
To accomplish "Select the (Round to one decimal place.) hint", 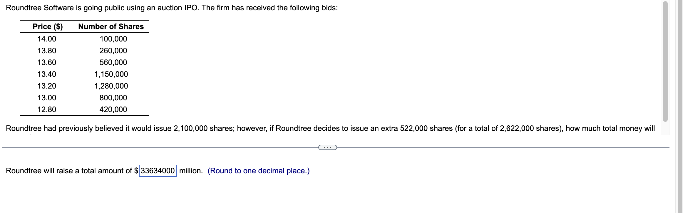I will click(x=259, y=171).
